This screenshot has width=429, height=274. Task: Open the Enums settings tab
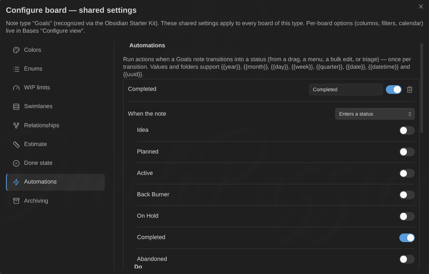(55, 69)
